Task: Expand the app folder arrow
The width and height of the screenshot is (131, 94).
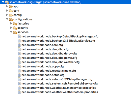Action: pyautogui.click(x=7, y=6)
